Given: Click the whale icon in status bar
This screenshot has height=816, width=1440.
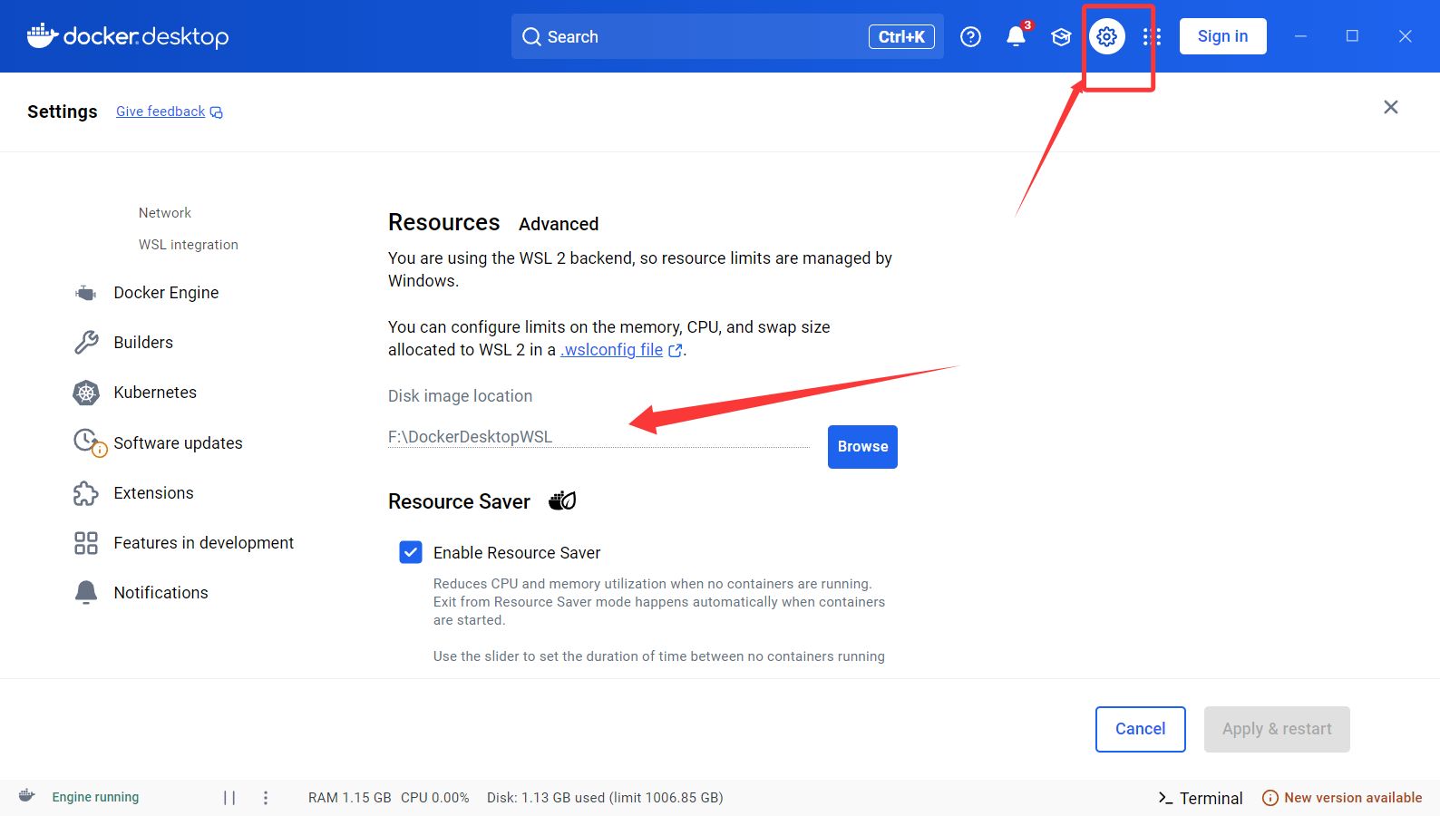Looking at the screenshot, I should click(x=27, y=796).
